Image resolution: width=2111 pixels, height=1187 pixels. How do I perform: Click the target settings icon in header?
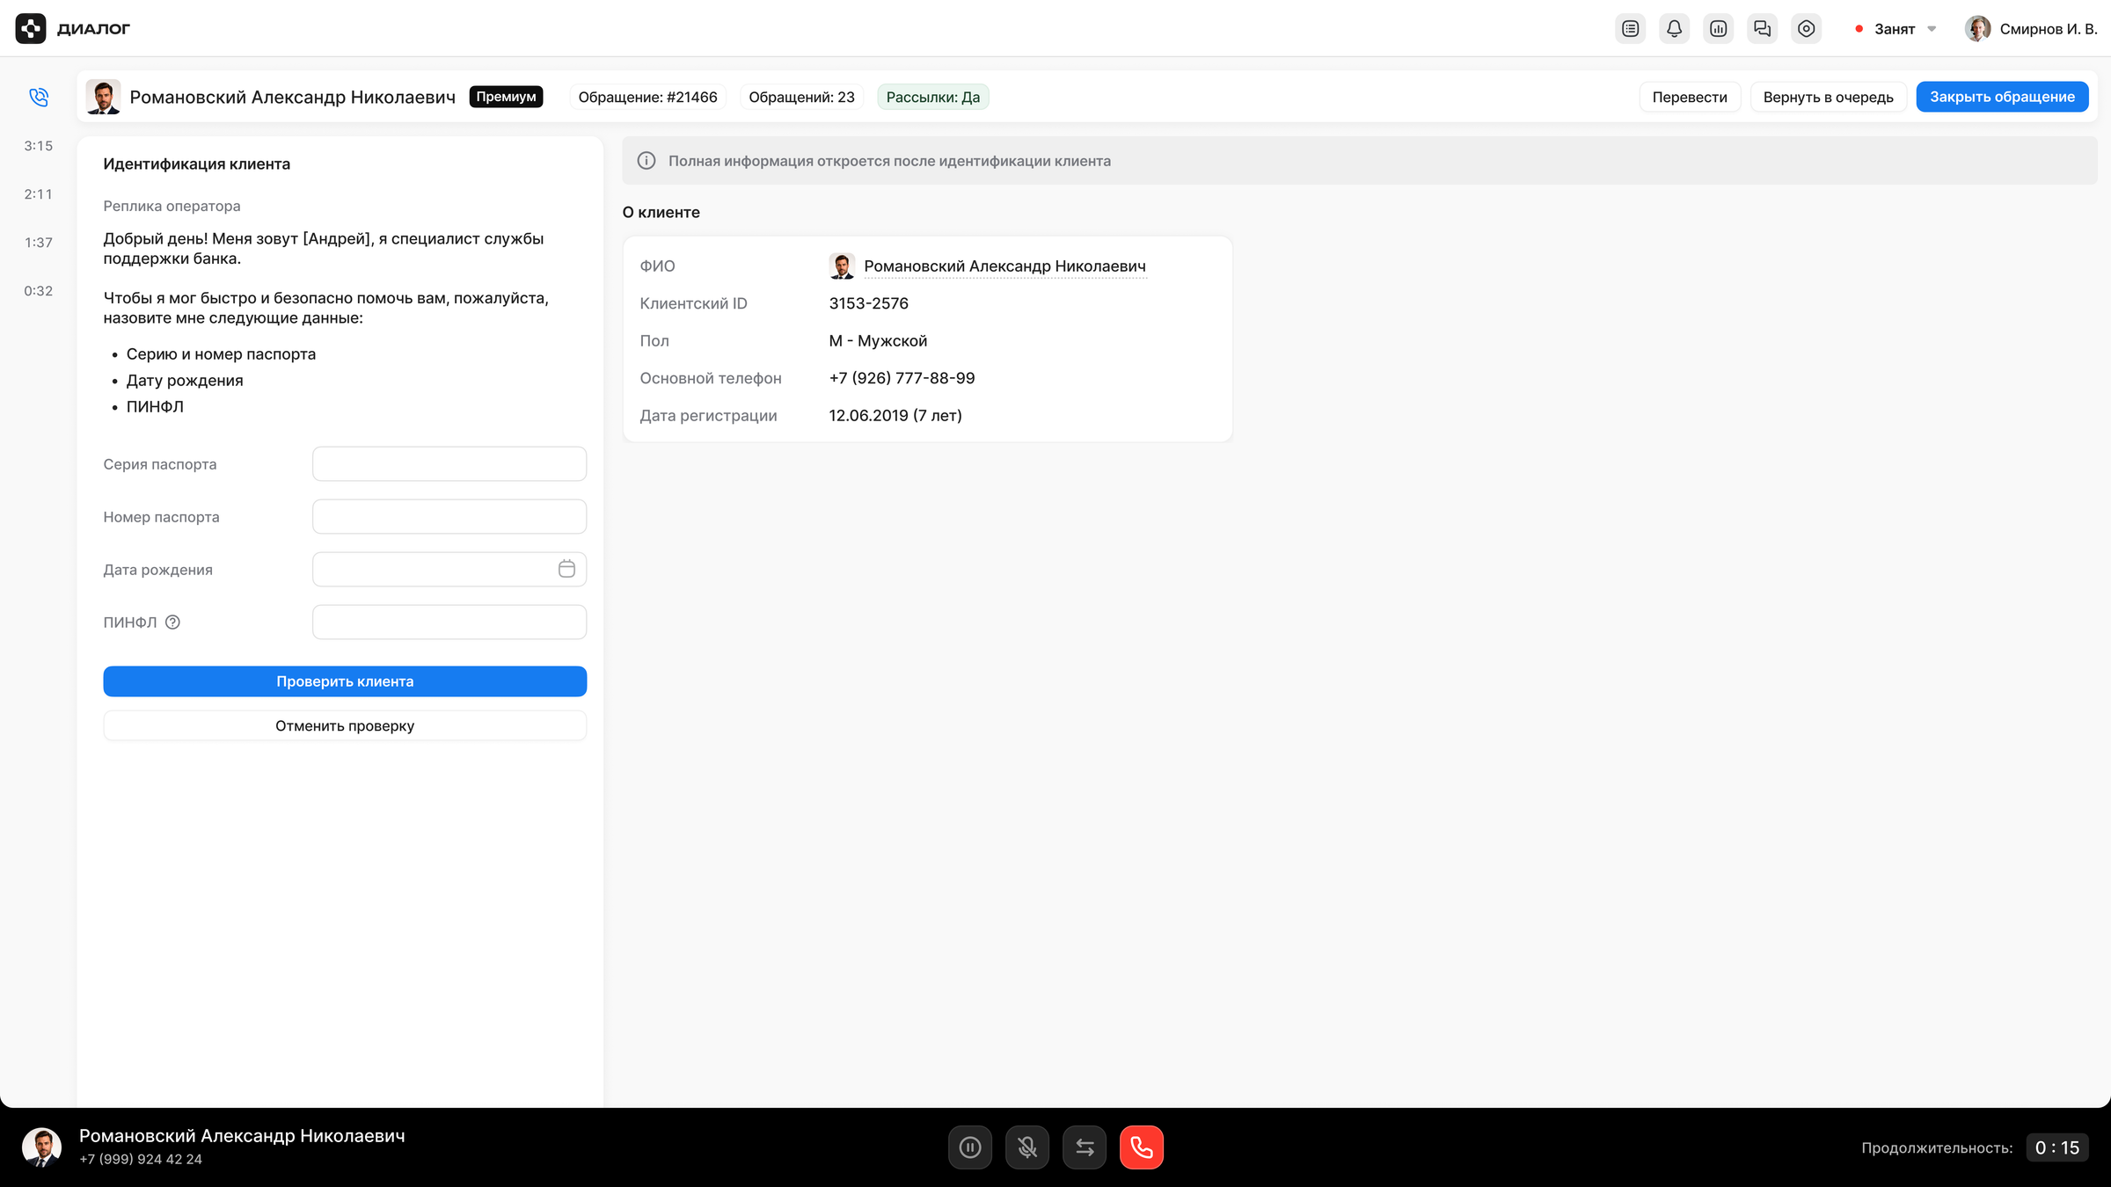[1806, 29]
